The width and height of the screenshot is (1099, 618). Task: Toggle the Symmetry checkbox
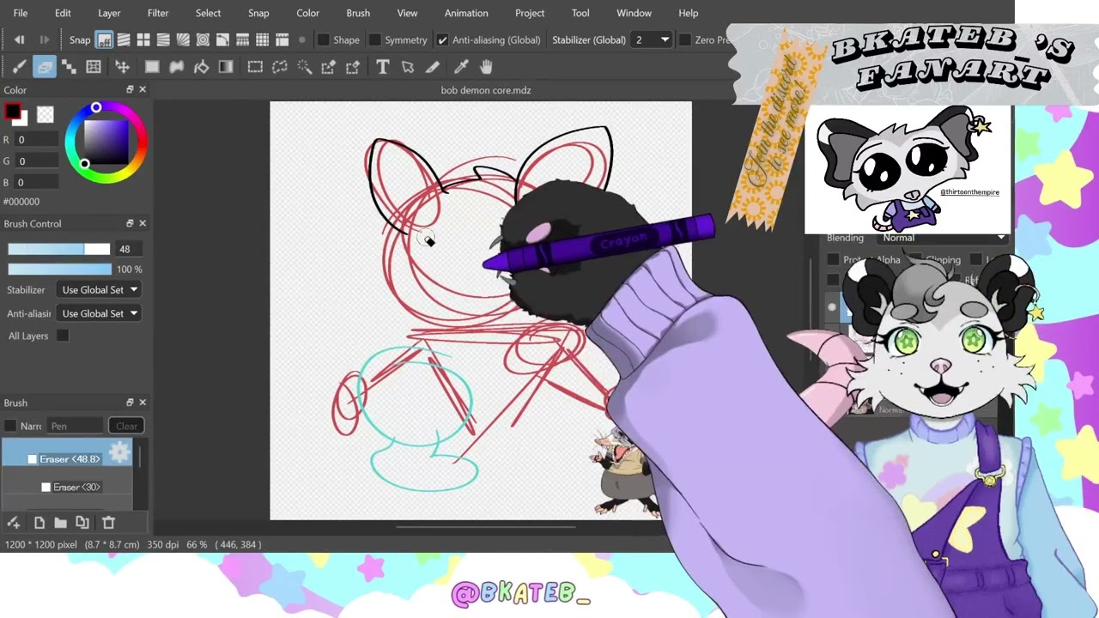pos(375,39)
